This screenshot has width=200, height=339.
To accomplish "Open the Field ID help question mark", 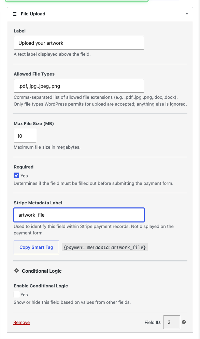I will [184, 322].
